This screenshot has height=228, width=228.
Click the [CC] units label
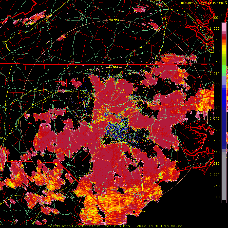pyautogui.click(x=216, y=17)
